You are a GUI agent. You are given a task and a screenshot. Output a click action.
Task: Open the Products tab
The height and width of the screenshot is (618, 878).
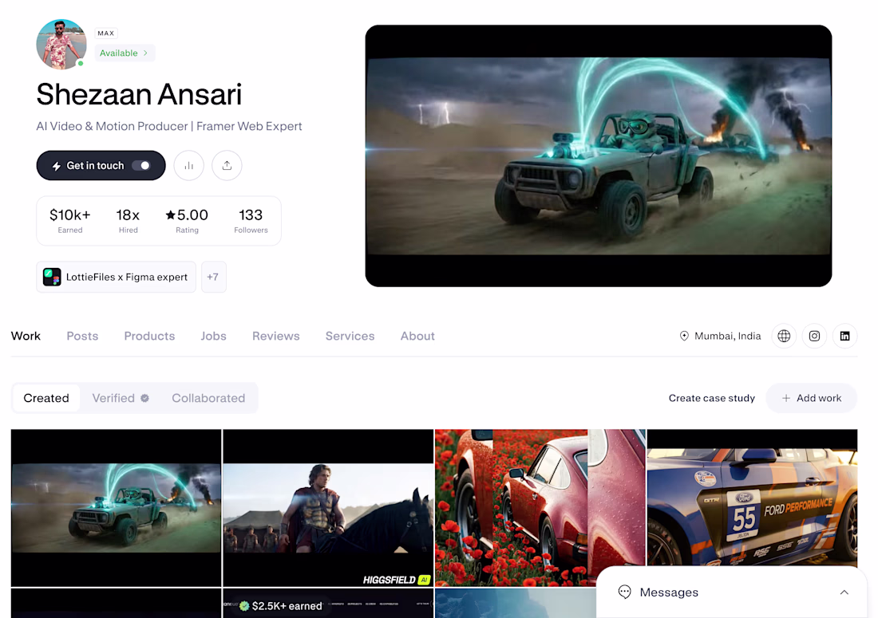[x=149, y=337]
